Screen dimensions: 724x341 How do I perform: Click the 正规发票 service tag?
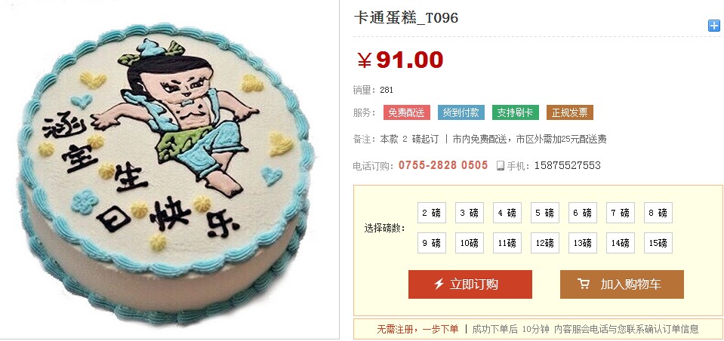tap(570, 112)
